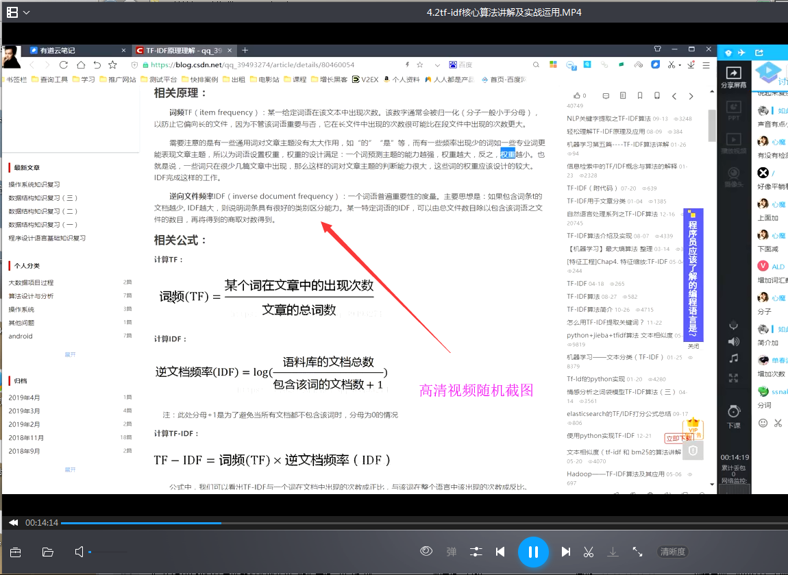Close the ad via 关闭 label
Screen dimensions: 788x575
[693, 346]
